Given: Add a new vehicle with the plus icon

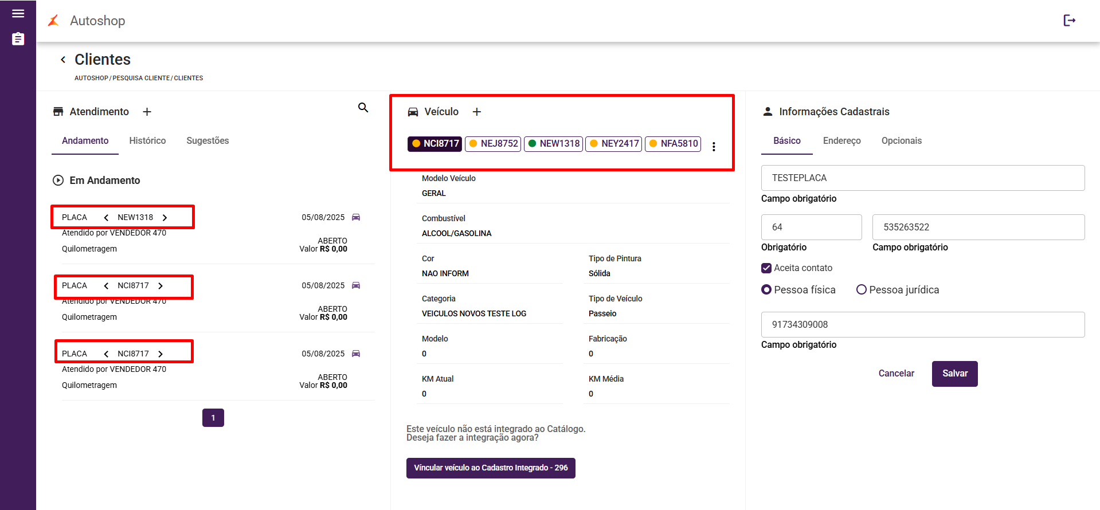Looking at the screenshot, I should [x=476, y=112].
